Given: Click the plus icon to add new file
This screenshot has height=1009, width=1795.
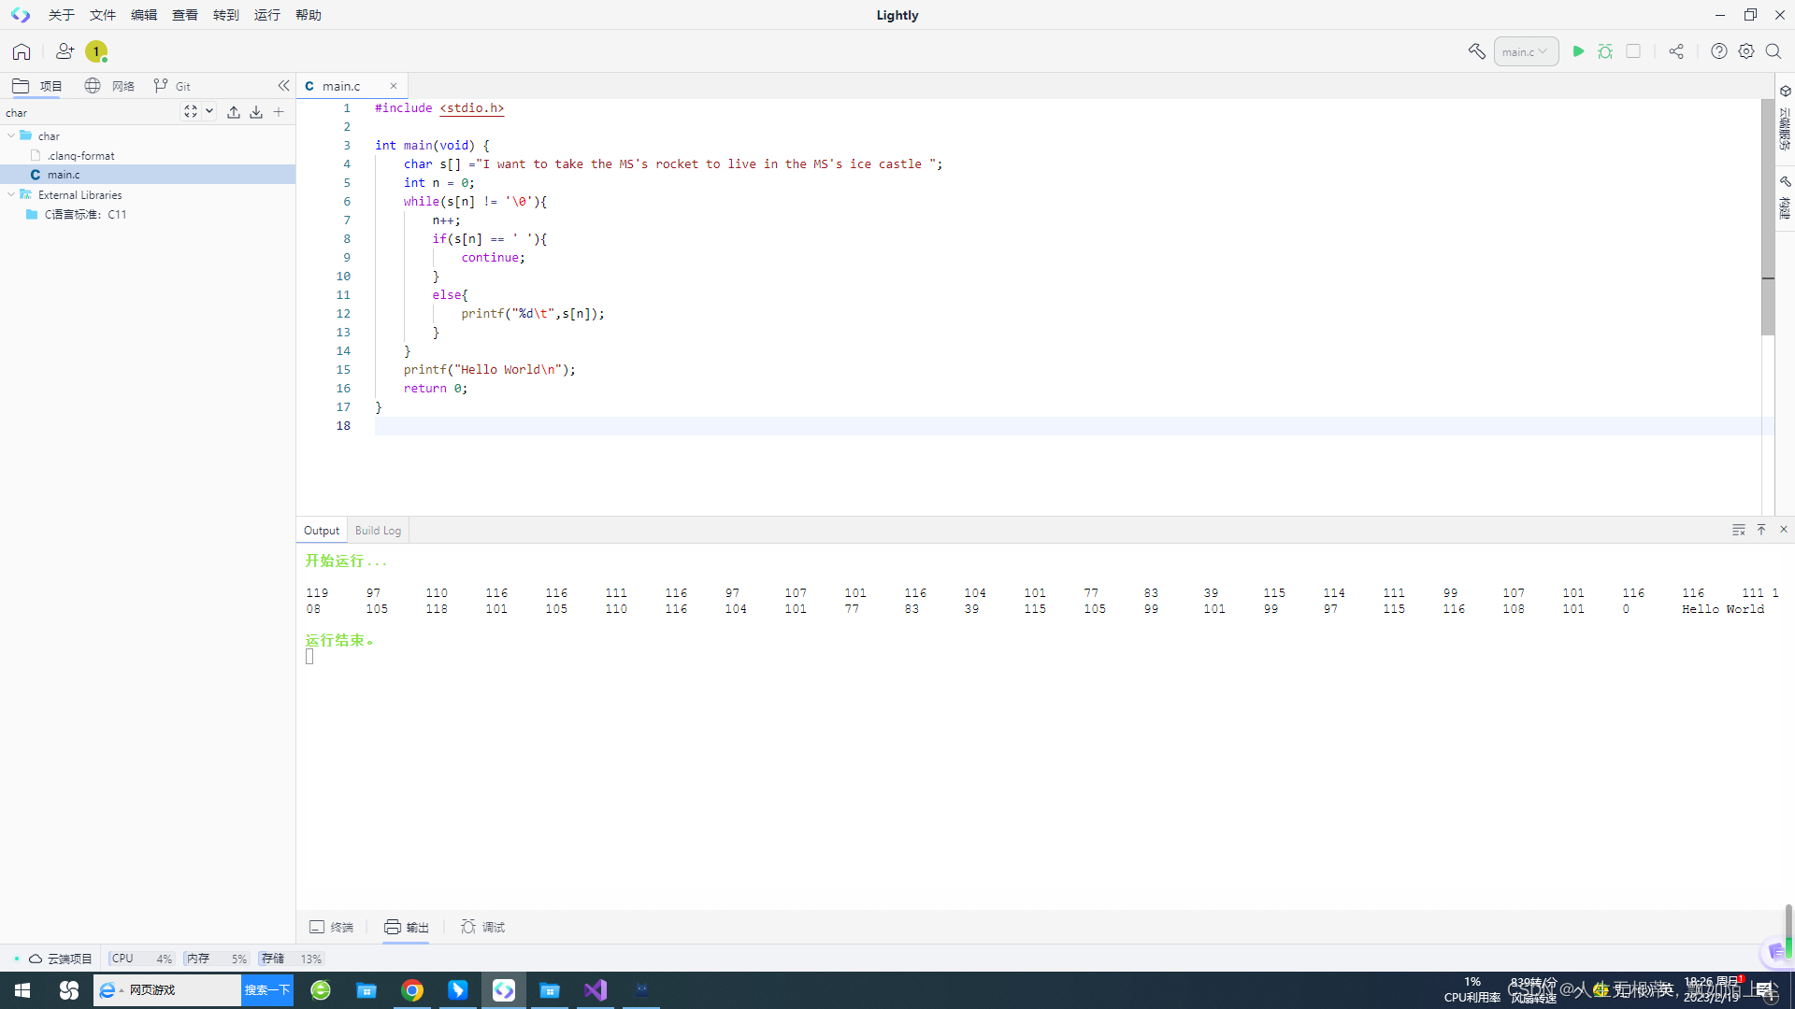Looking at the screenshot, I should coord(279,112).
